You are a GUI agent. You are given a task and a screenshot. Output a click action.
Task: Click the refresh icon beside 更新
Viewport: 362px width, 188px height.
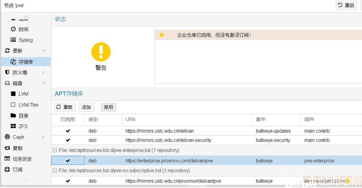(7, 51)
